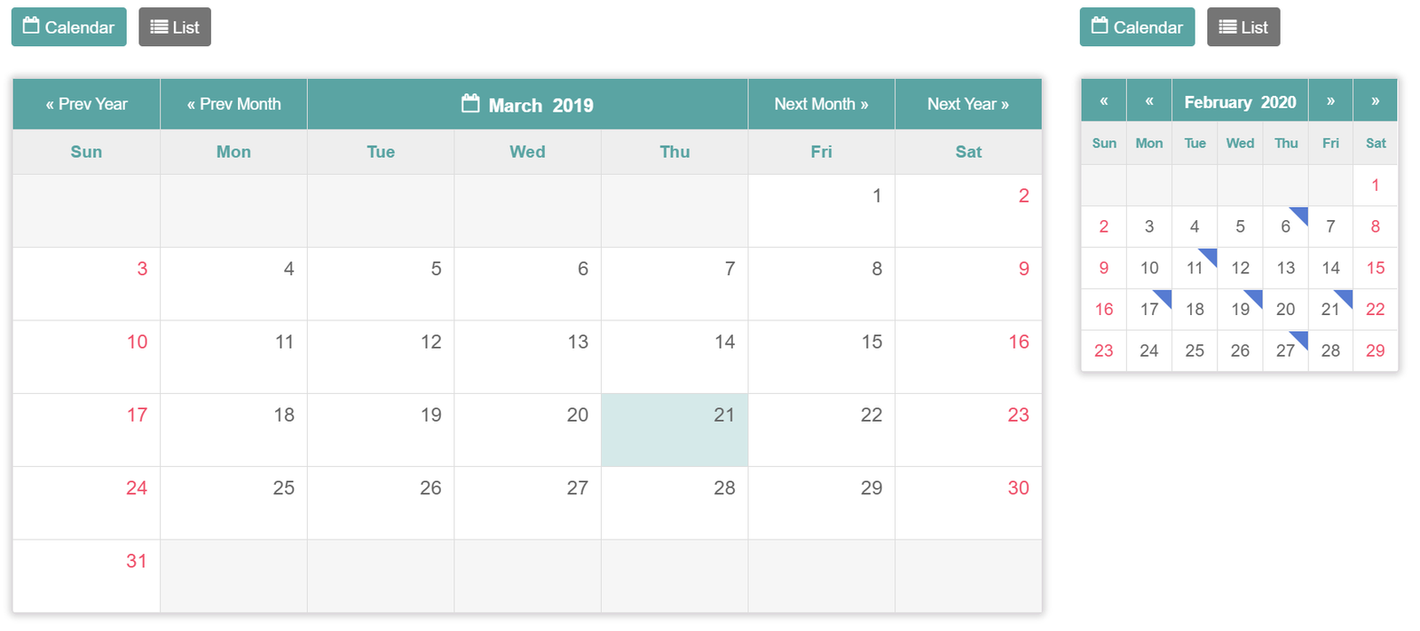Click the calendar icon beside March 2019
This screenshot has width=1420, height=631.
coord(470,104)
